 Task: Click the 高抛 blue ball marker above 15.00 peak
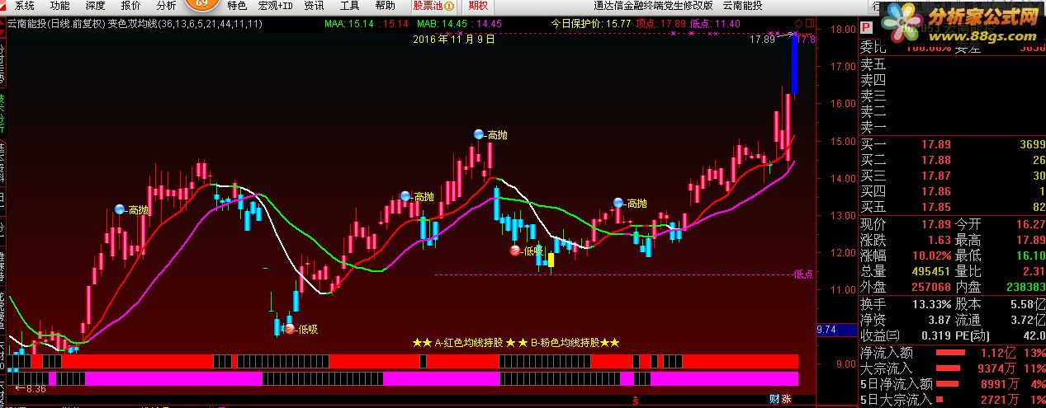coord(479,134)
